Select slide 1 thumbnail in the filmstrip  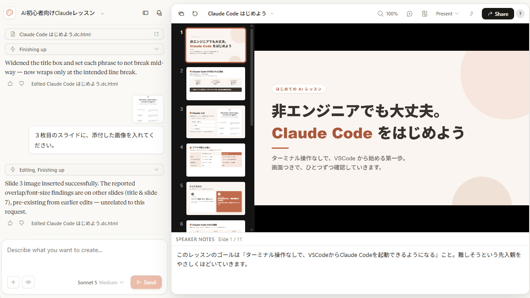[216, 45]
